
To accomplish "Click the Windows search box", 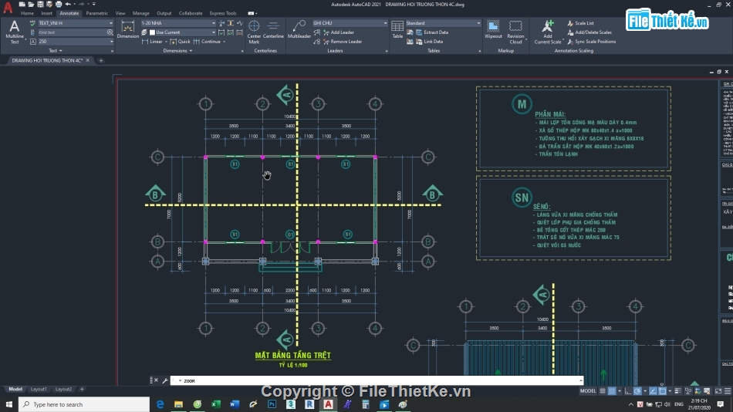I will pos(84,404).
